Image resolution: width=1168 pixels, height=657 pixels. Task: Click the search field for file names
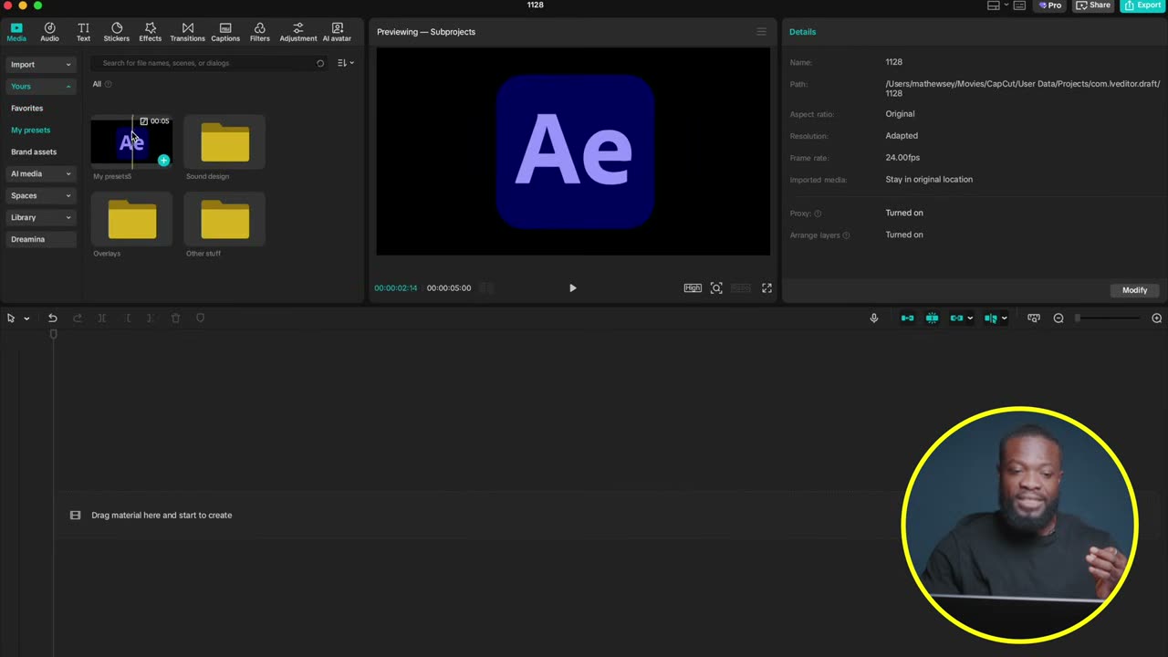click(x=207, y=63)
